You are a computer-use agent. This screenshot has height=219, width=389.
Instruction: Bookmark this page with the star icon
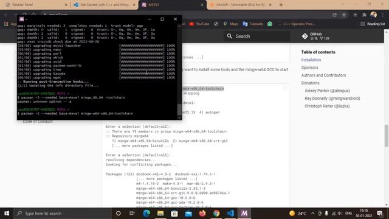[x=344, y=15]
